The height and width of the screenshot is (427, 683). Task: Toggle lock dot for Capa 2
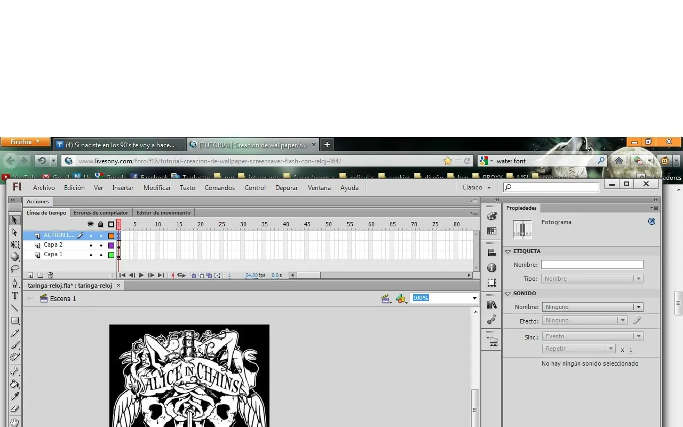[101, 246]
